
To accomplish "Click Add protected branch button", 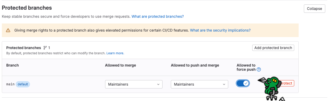I will pyautogui.click(x=273, y=48).
